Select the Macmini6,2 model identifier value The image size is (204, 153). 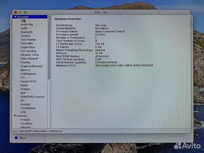[102, 28]
